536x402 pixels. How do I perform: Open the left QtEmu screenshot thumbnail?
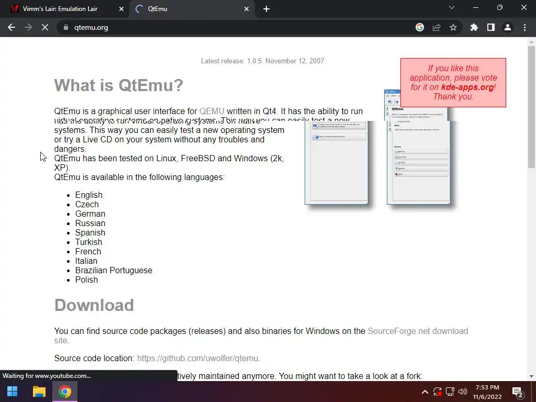337,163
